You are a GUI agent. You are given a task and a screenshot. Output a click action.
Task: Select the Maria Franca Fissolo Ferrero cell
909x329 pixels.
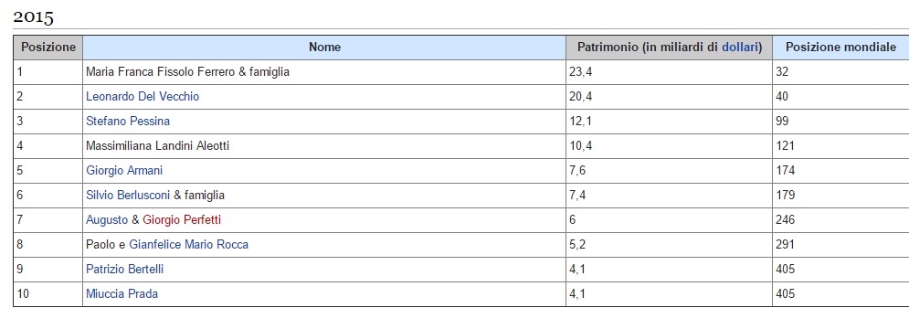pos(324,72)
